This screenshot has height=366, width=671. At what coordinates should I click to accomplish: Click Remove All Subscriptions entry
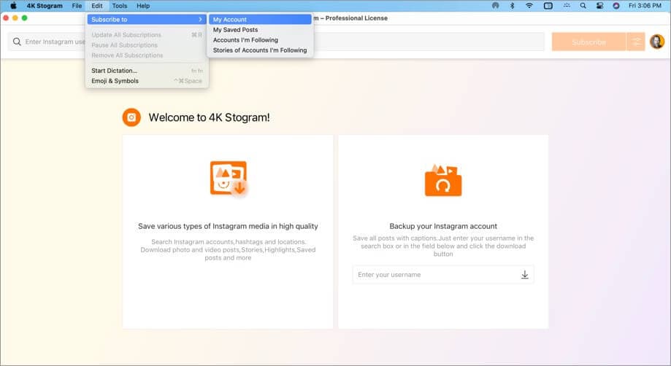pyautogui.click(x=147, y=55)
